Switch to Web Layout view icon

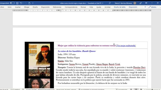click(x=141, y=89)
